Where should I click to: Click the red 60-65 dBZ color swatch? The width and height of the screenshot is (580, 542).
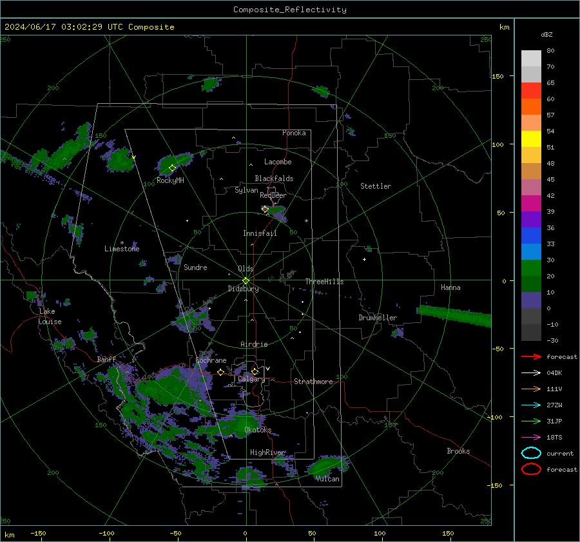tap(531, 91)
